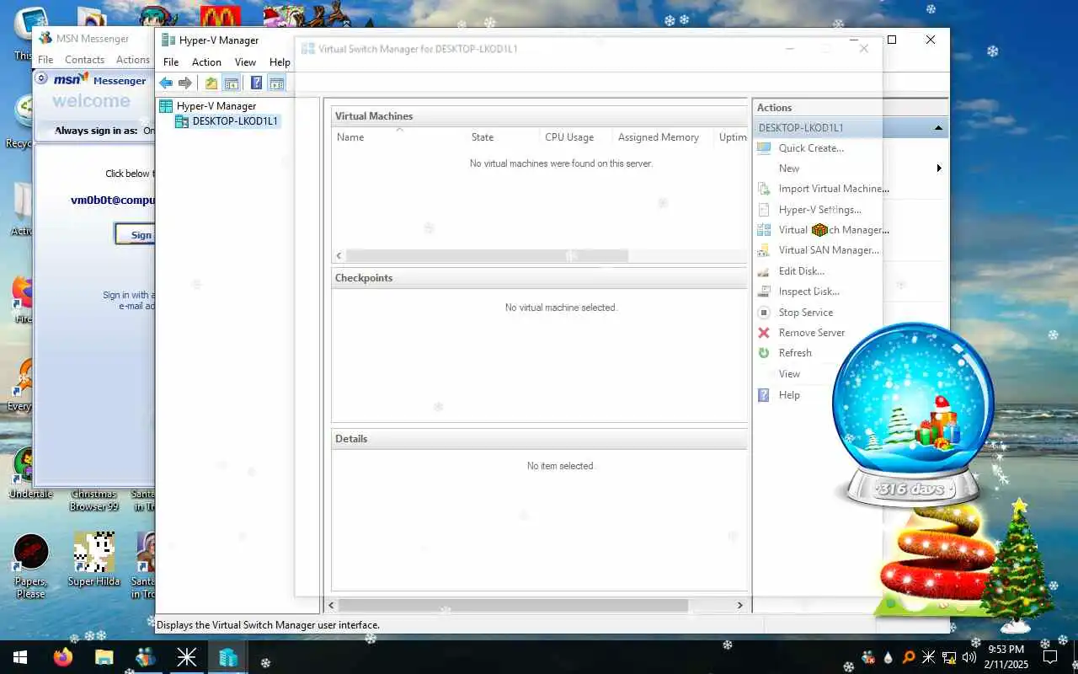Open Hyper-V Manager View menu
Viewport: 1078px width, 674px height.
click(245, 62)
